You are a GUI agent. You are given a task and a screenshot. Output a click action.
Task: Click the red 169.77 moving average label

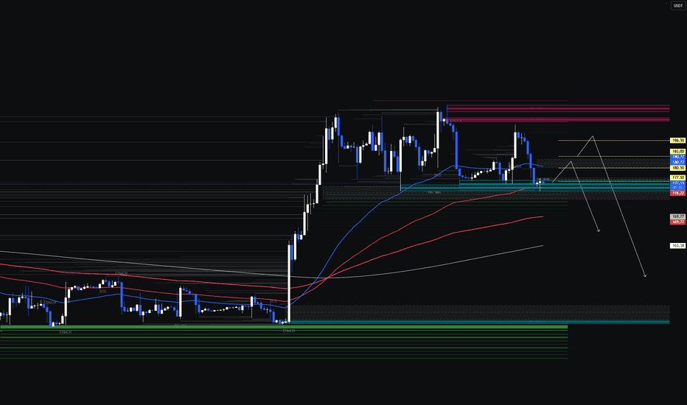pos(678,222)
